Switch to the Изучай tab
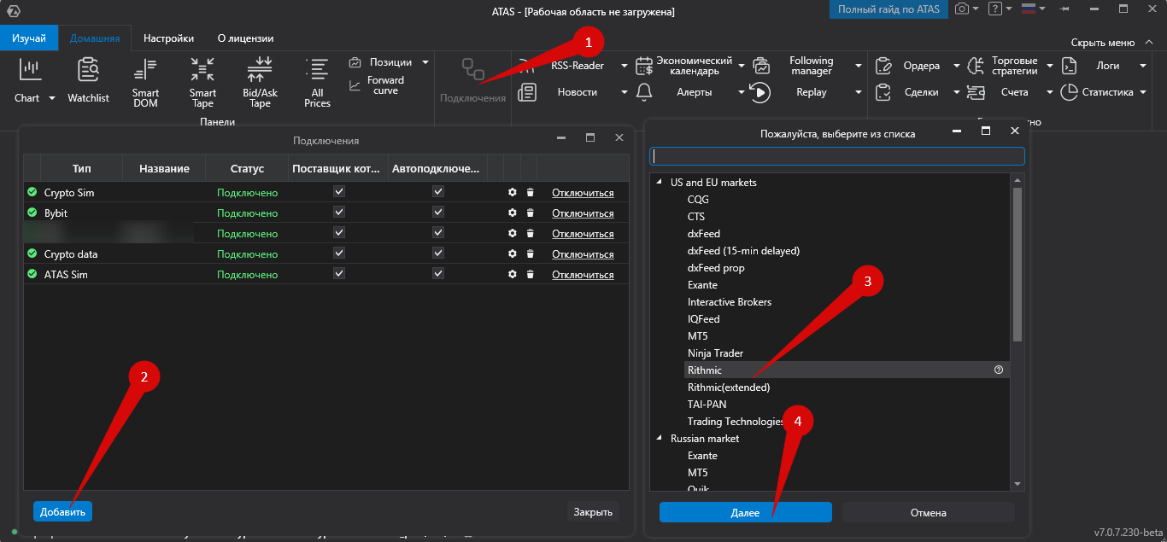Image resolution: width=1167 pixels, height=542 pixels. [29, 38]
